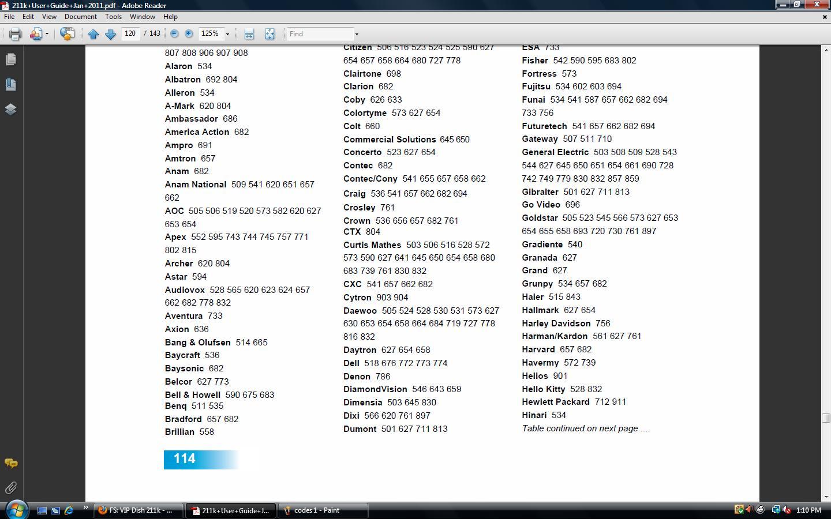The height and width of the screenshot is (519, 831).
Task: Click the 'Harman/Kardon' brand entry
Action: (555, 336)
